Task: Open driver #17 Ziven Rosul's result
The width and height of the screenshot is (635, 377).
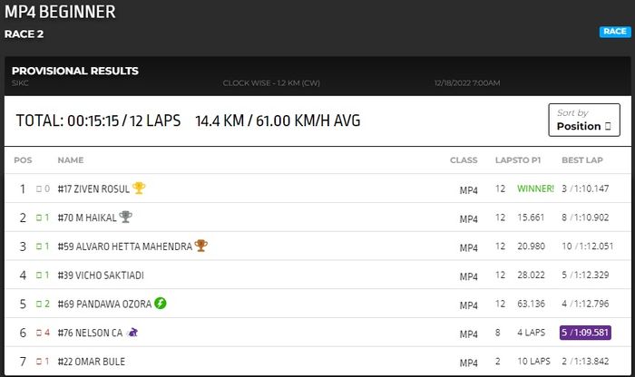Action: point(93,188)
